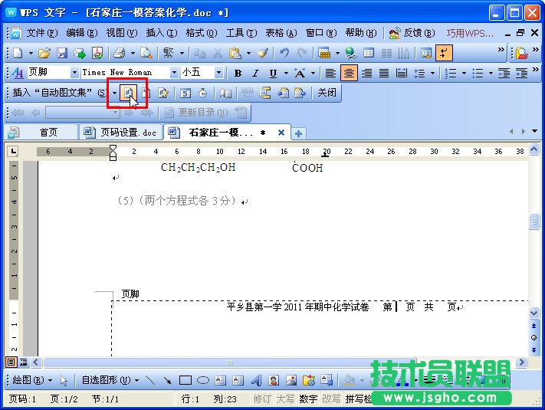Insert a horizontal text box
Viewport: 545px width, 410px height.
tap(220, 380)
